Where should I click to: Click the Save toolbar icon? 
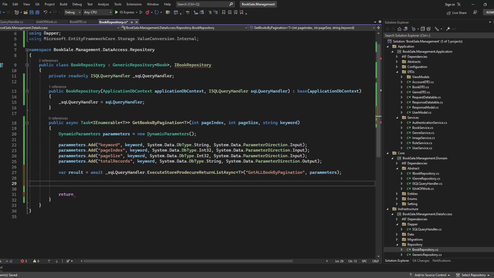[x=32, y=12]
